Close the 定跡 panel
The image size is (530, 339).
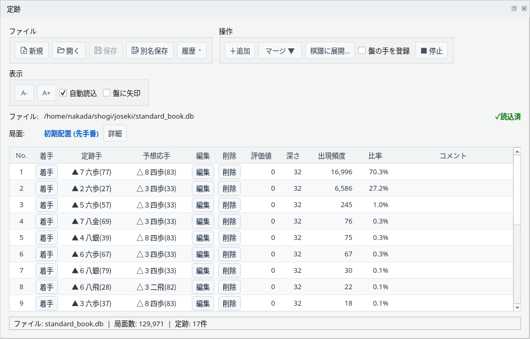click(524, 9)
